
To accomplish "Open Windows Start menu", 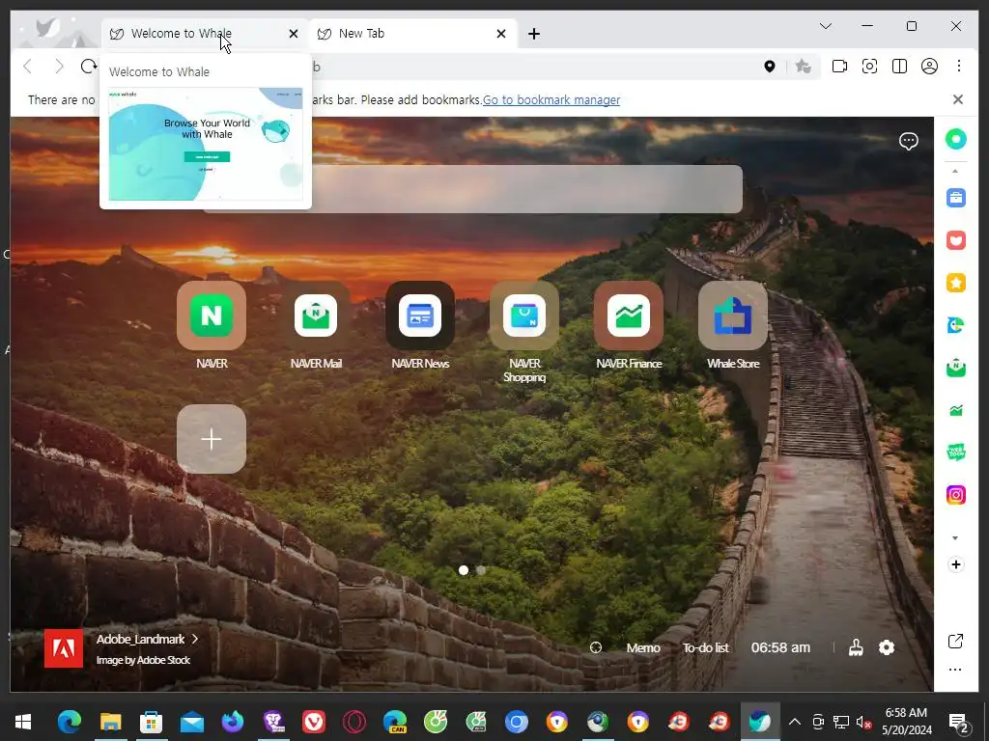I will (23, 722).
